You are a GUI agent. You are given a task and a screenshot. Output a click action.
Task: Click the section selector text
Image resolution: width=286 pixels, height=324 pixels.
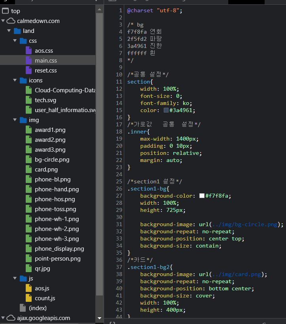(138, 82)
